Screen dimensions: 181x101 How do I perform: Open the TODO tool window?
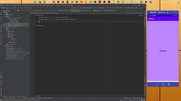(x=5, y=98)
